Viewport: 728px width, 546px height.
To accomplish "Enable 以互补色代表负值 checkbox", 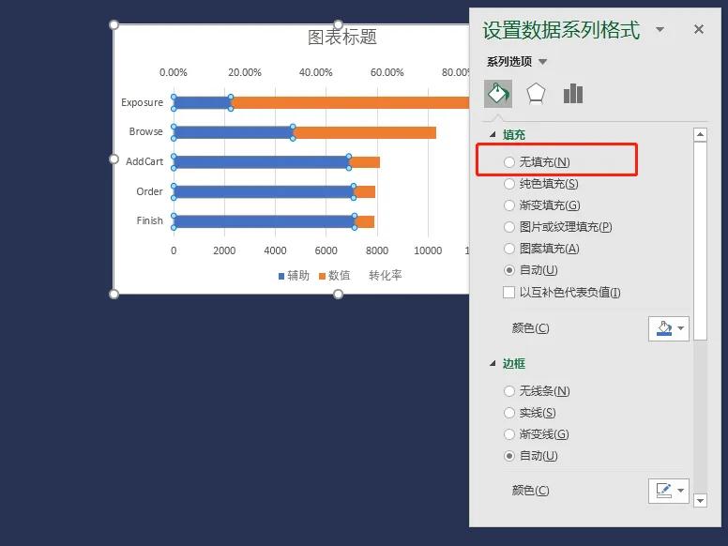I will (x=509, y=293).
